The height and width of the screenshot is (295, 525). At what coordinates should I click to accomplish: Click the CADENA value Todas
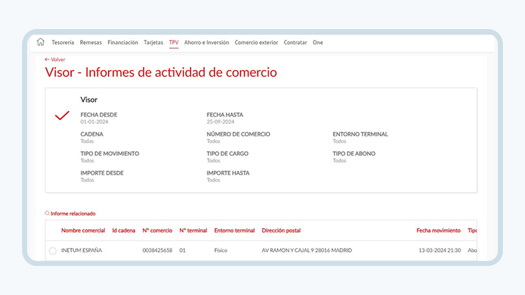pos(87,141)
